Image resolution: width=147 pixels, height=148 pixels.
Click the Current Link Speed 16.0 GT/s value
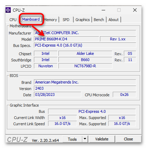point(63,124)
